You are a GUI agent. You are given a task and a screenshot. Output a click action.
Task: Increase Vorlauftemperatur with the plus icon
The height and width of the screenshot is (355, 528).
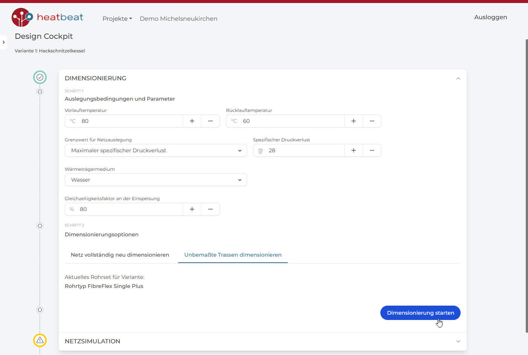pos(192,121)
